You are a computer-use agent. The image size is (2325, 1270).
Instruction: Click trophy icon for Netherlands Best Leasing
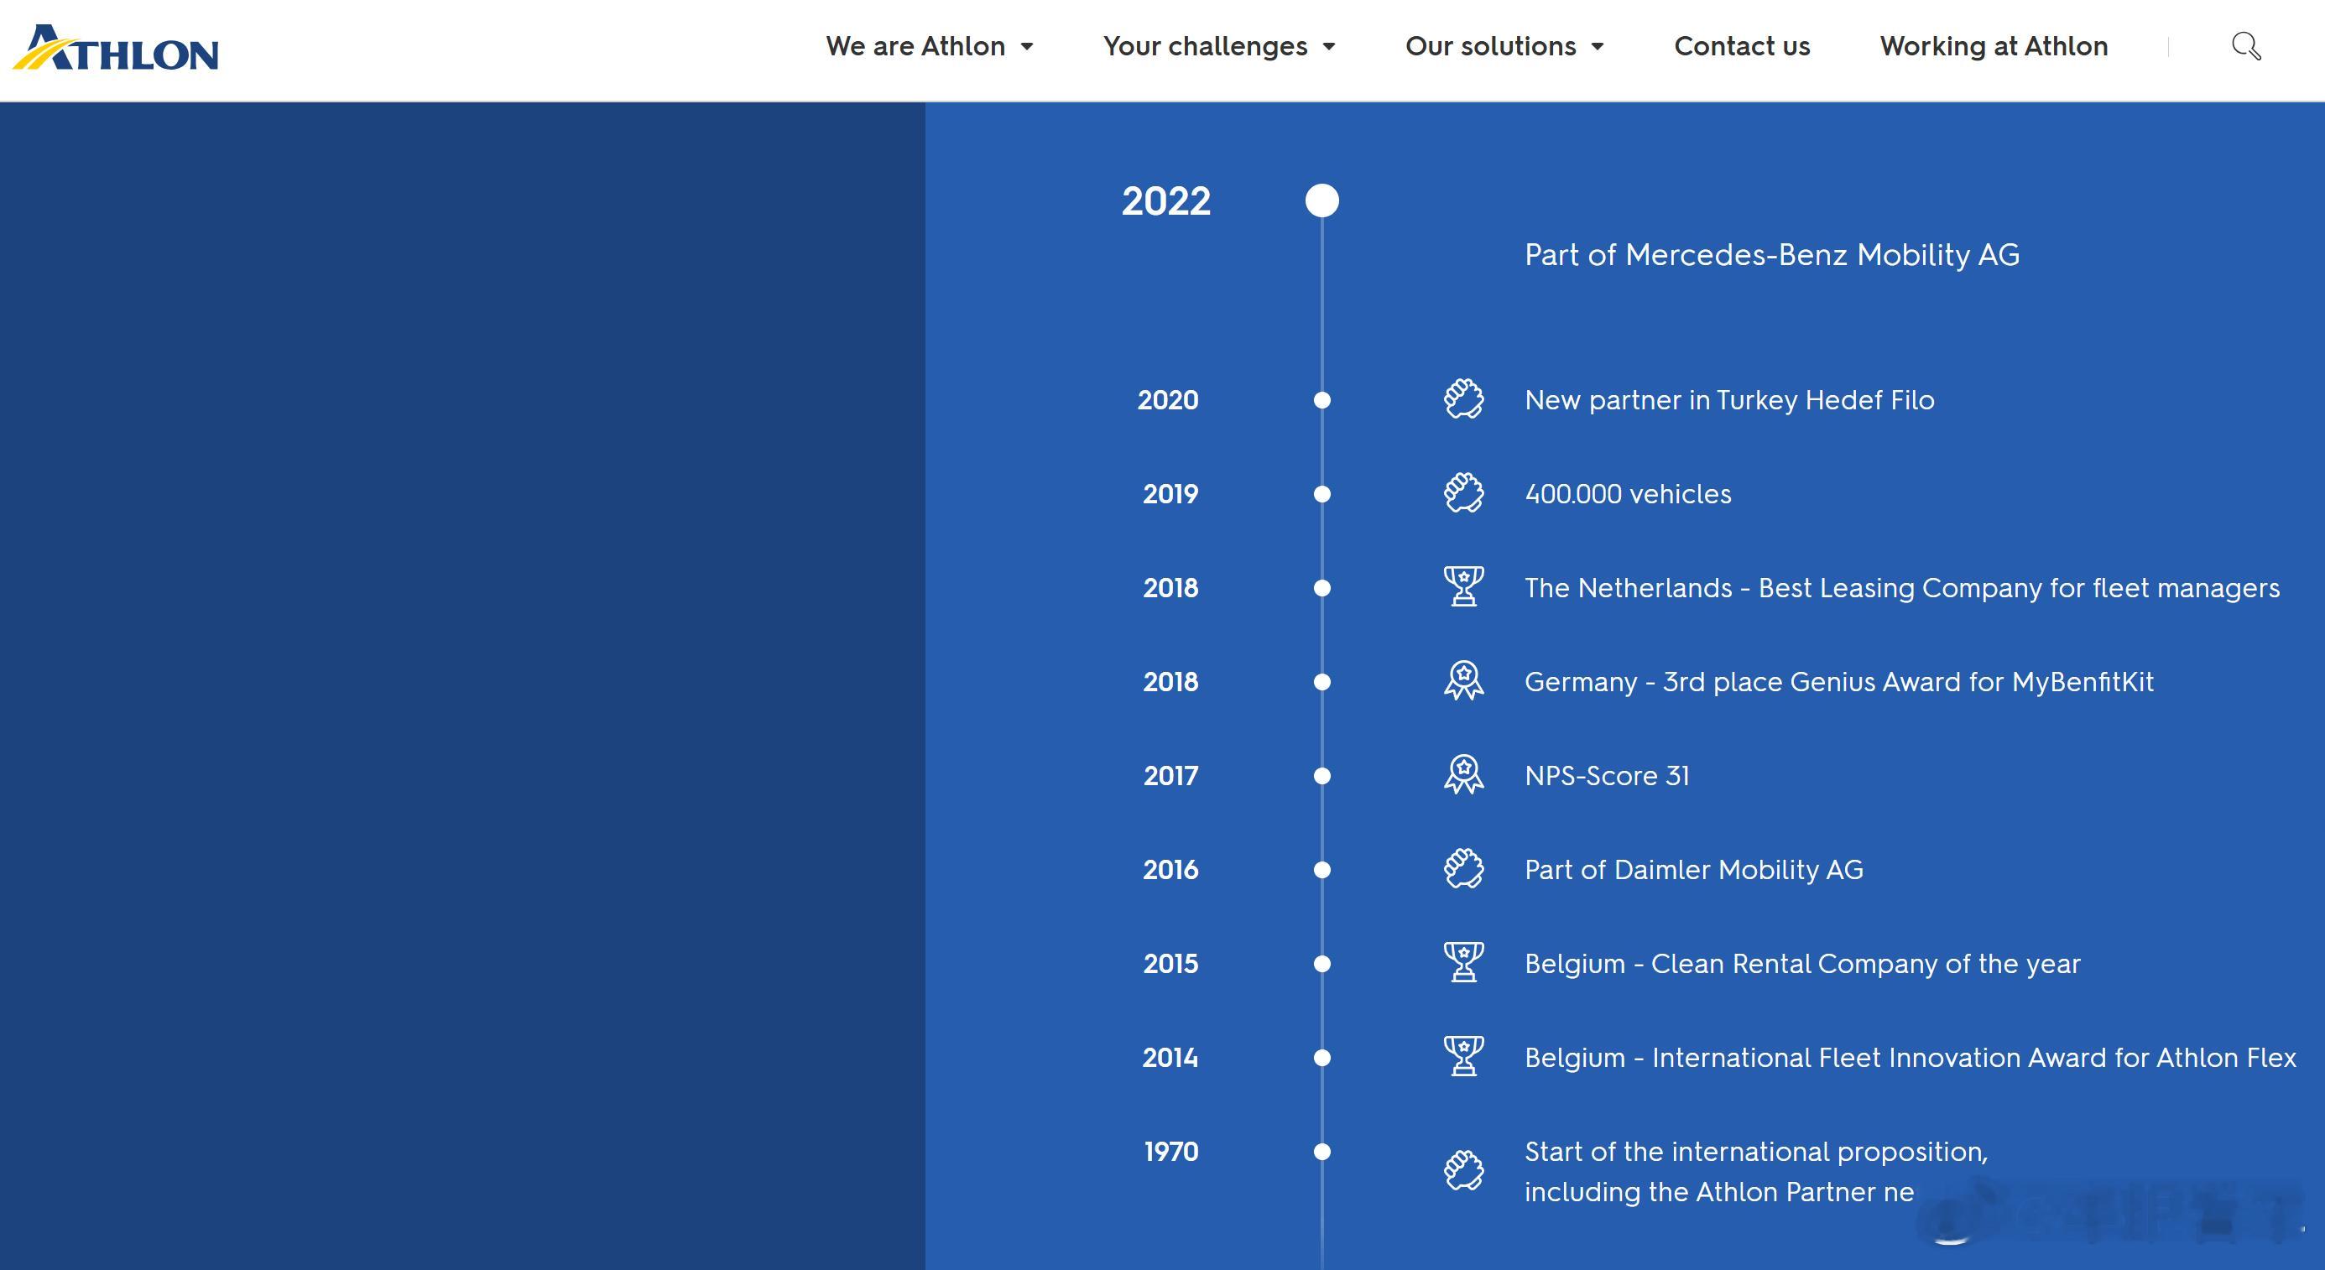[1463, 586]
